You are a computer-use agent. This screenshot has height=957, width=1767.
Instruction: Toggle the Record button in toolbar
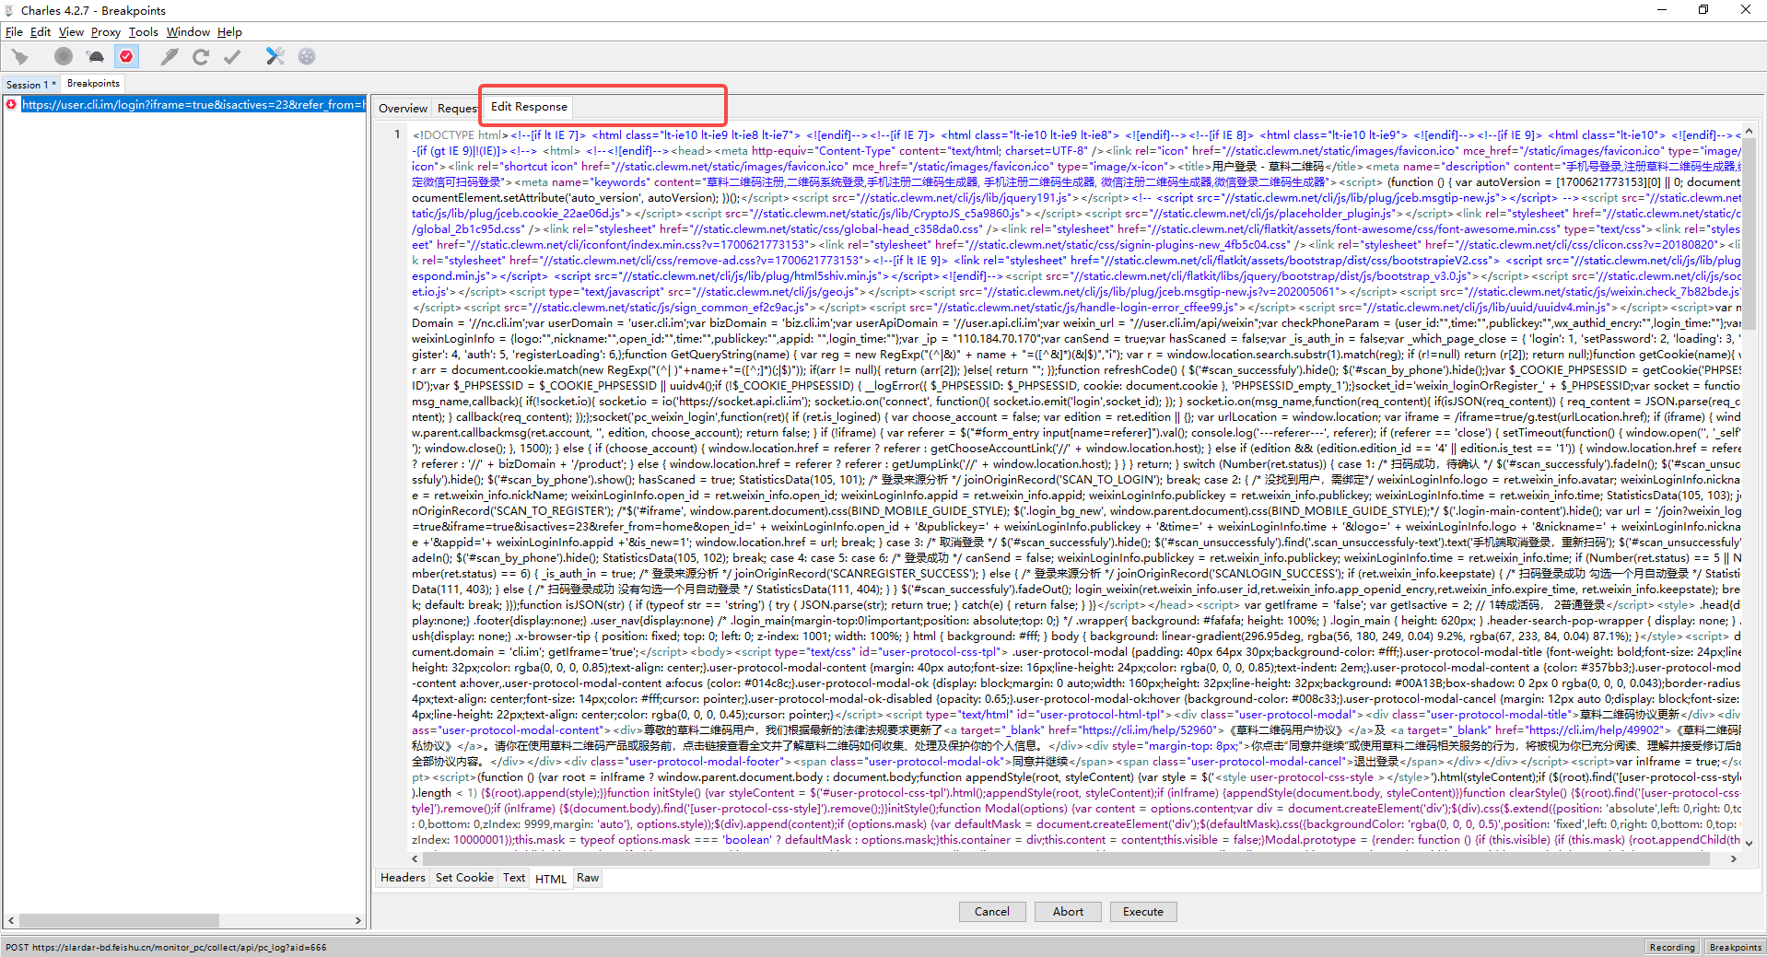[x=64, y=57]
